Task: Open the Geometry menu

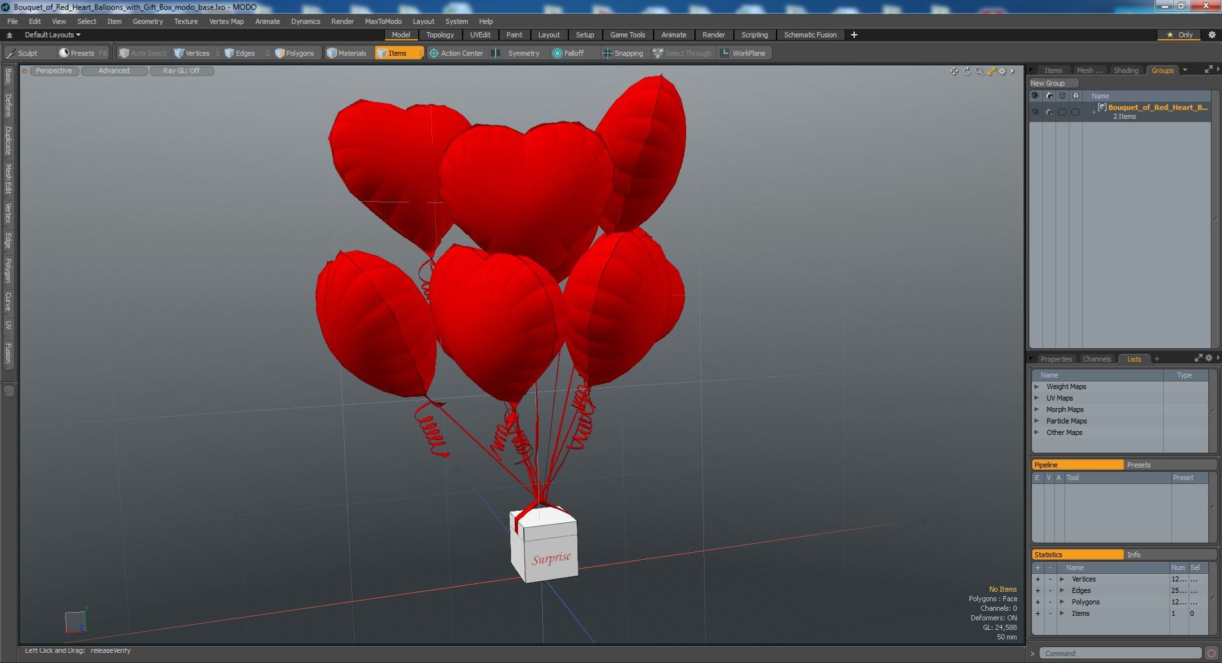Action: (148, 21)
